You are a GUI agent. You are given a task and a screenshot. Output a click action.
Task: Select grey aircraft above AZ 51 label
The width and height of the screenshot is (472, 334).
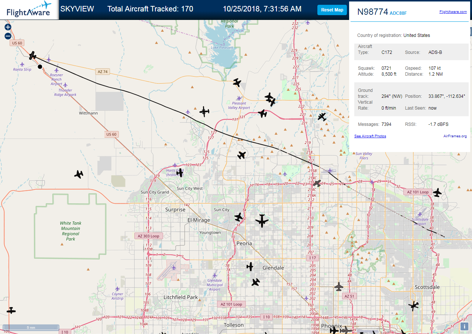click(x=339, y=286)
